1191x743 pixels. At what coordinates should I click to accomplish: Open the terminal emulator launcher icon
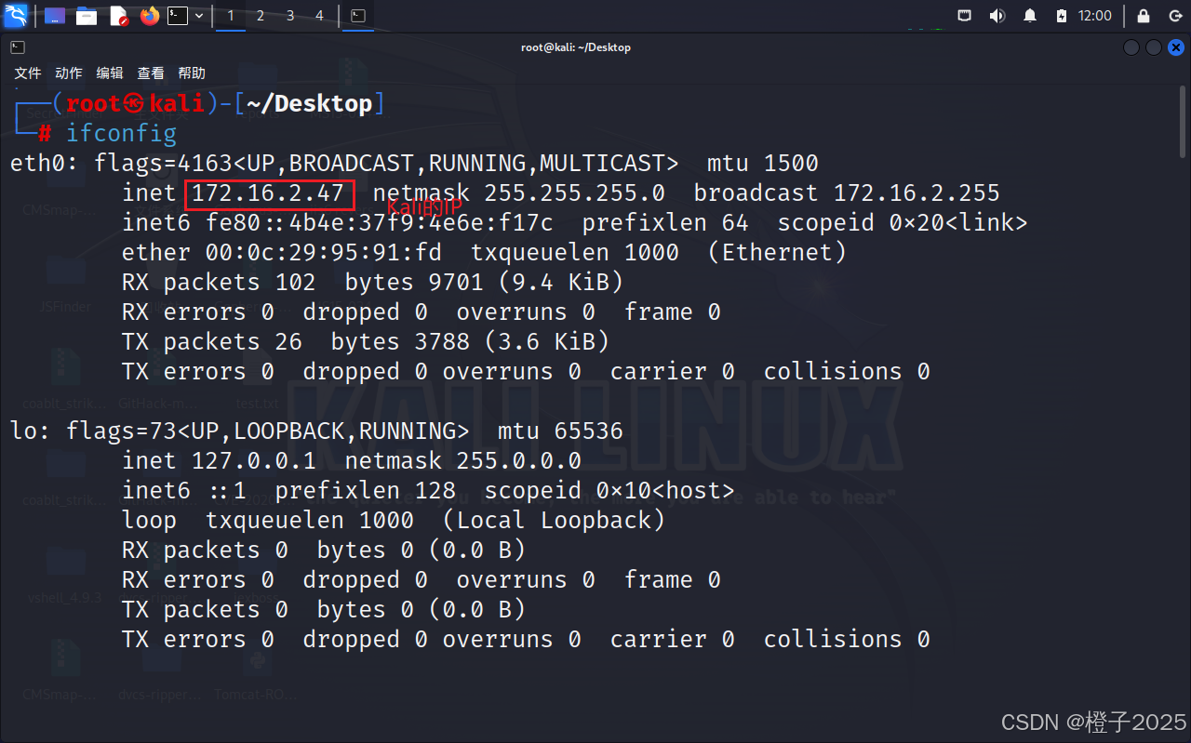(x=178, y=16)
